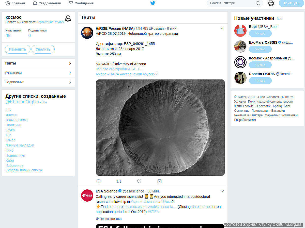Screen dimensions: 305x228
Task: Click the search magnifier icon
Action: 258,3
